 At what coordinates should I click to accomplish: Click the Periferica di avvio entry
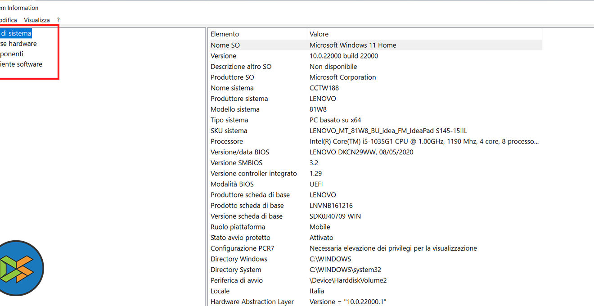(x=237, y=280)
